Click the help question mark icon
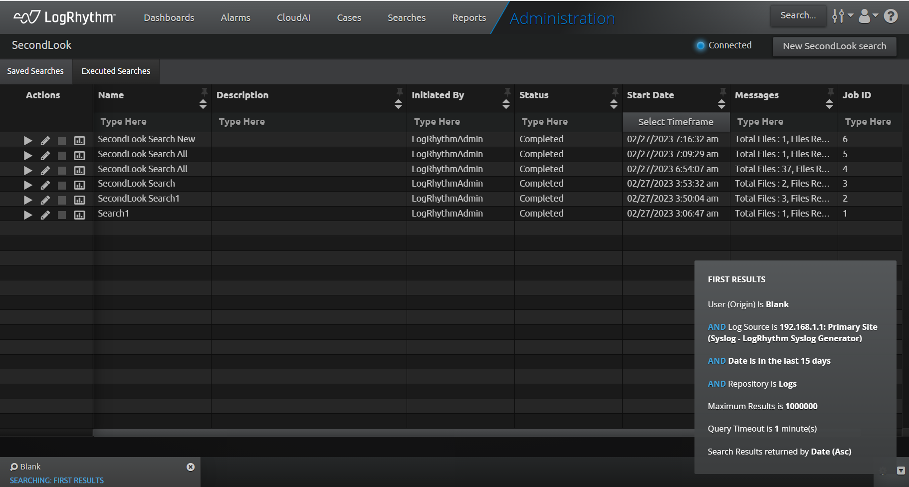909x487 pixels. 891,16
